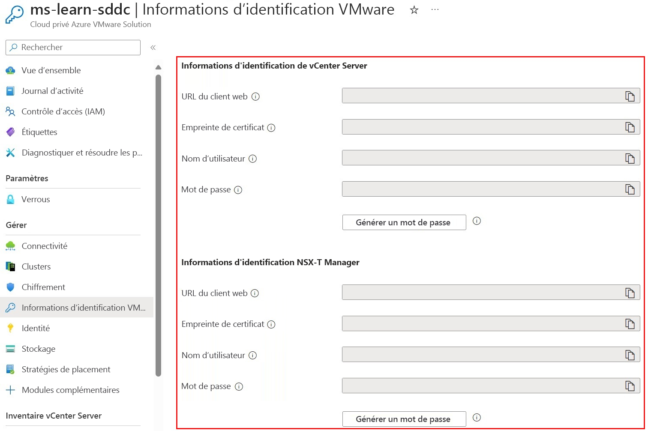
Task: Open the Vue d'ensemble overview icon
Action: point(10,70)
